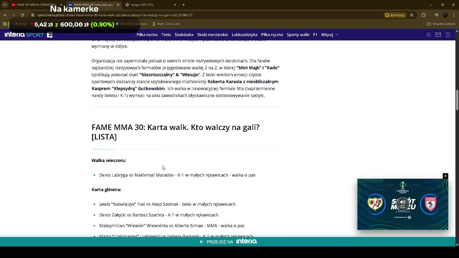Open the Lekkoatletyka section
This screenshot has height=258, width=459.
(x=245, y=35)
